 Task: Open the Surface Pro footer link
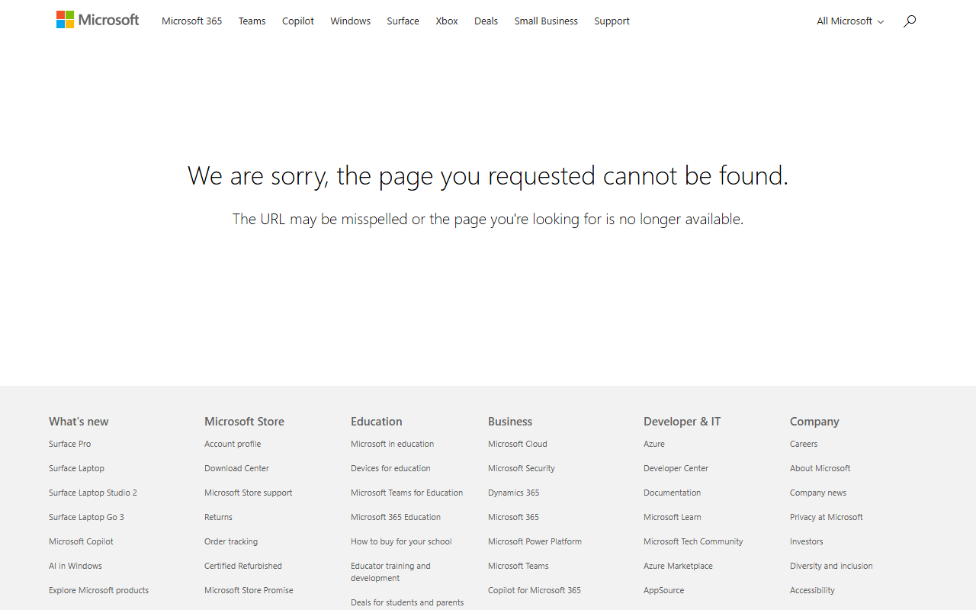(x=69, y=444)
